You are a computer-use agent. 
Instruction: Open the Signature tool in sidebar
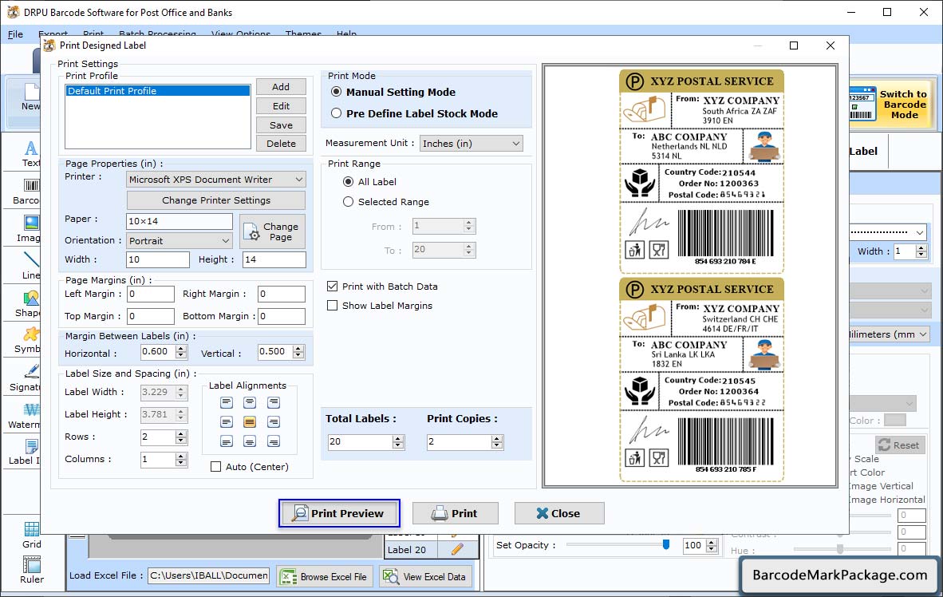click(31, 371)
